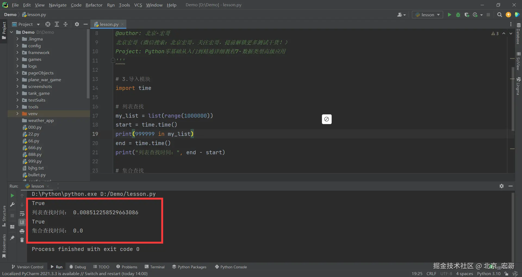Image resolution: width=522 pixels, height=277 pixels.
Task: Click the down arrow in the Run panel
Action: tap(22, 204)
